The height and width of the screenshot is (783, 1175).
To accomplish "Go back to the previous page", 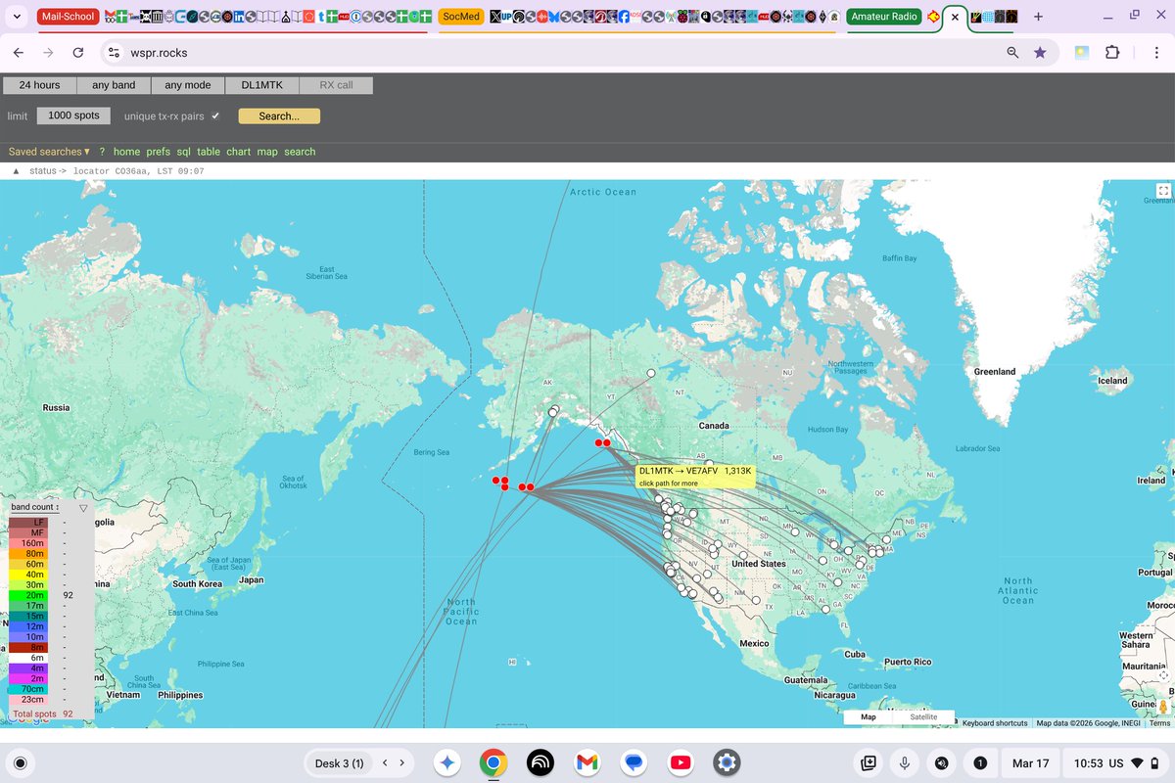I will point(19,53).
